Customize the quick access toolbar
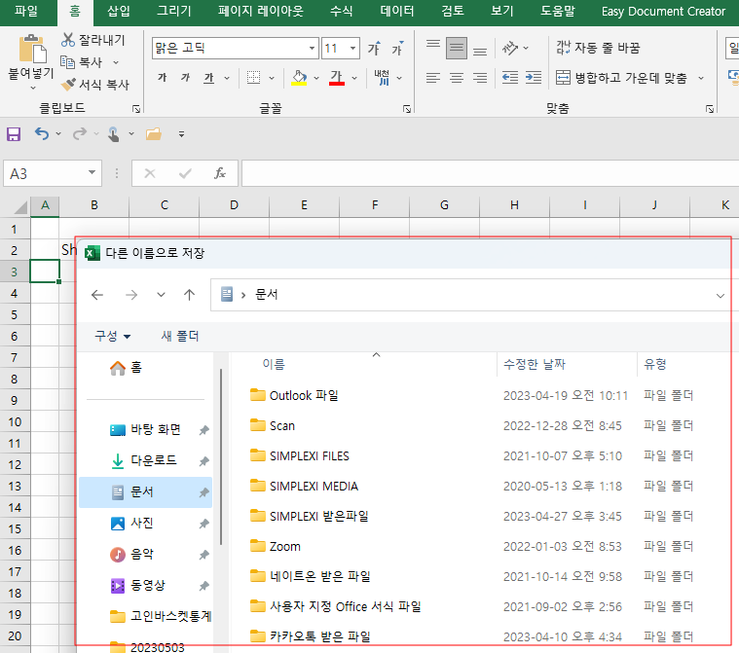The height and width of the screenshot is (653, 739). click(181, 134)
